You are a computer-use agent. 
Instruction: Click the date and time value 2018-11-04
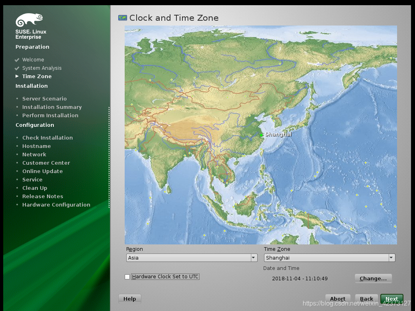300,278
